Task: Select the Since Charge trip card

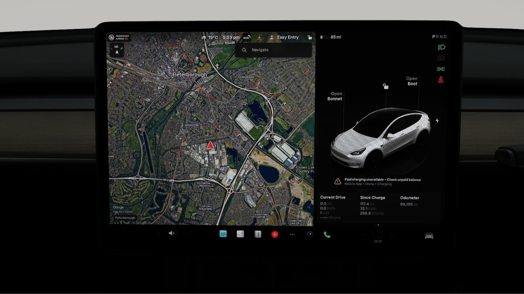Action: 372,206
